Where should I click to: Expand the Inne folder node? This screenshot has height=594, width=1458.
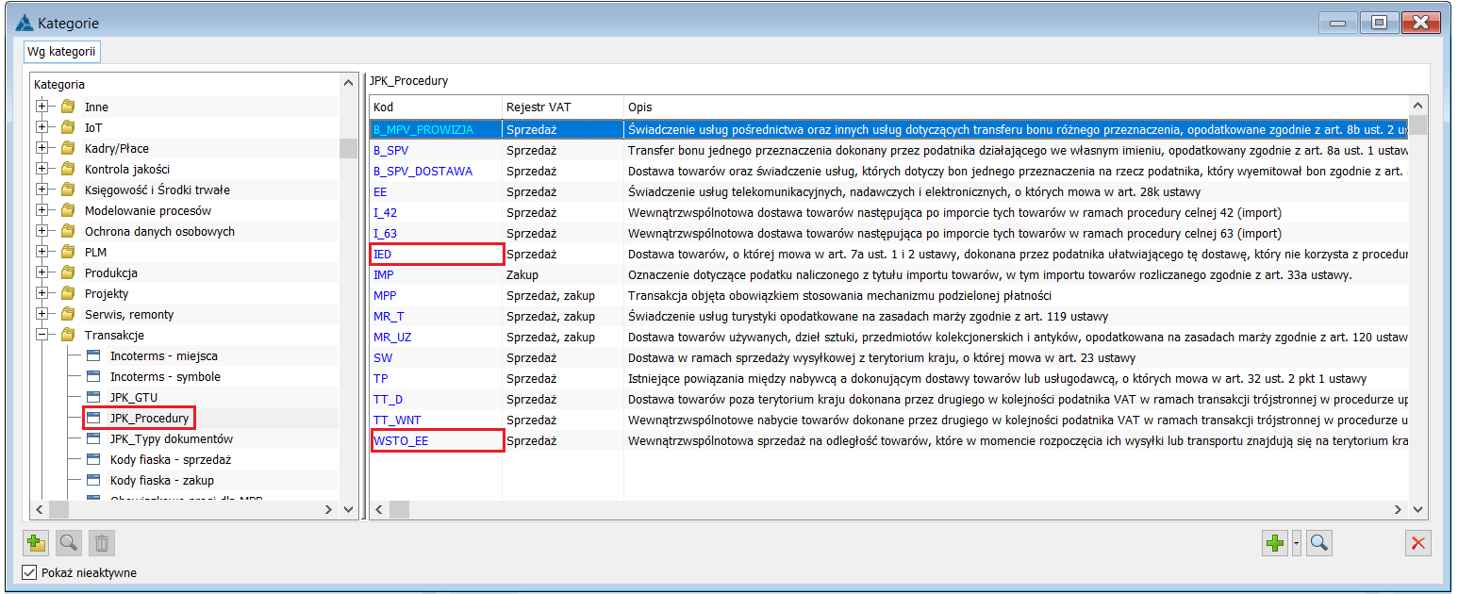(x=41, y=107)
